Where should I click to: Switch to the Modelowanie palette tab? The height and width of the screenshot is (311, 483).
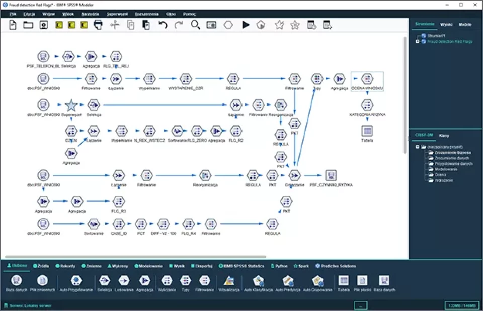149,266
